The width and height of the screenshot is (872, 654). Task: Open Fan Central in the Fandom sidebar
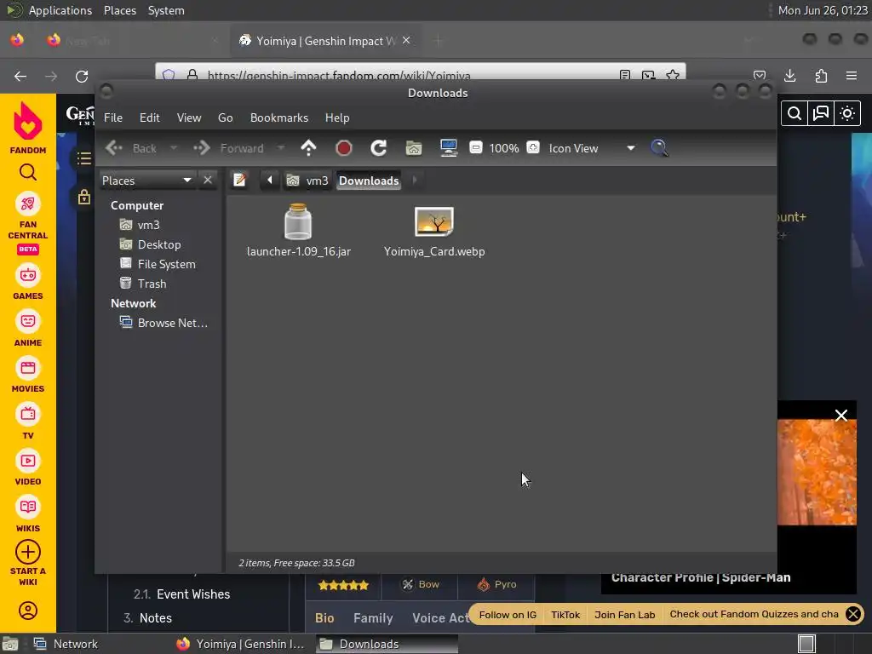tap(28, 224)
